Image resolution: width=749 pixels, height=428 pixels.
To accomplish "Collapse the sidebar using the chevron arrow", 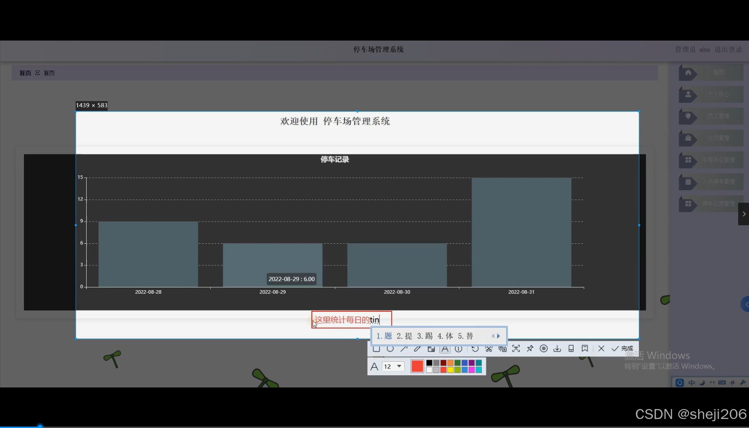I will [744, 214].
